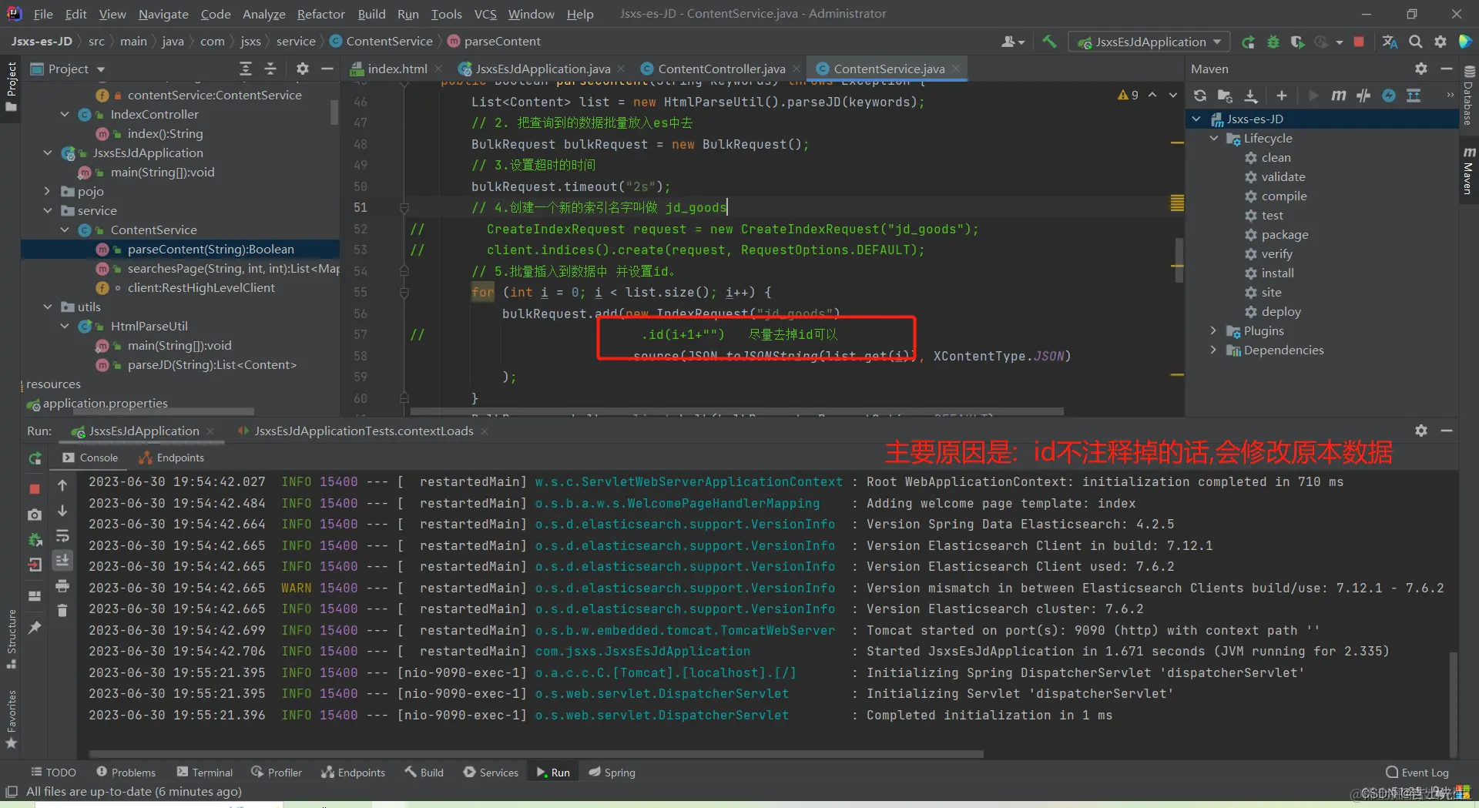Toggle the Favorites tool window stripe button
1479x808 pixels.
11,719
